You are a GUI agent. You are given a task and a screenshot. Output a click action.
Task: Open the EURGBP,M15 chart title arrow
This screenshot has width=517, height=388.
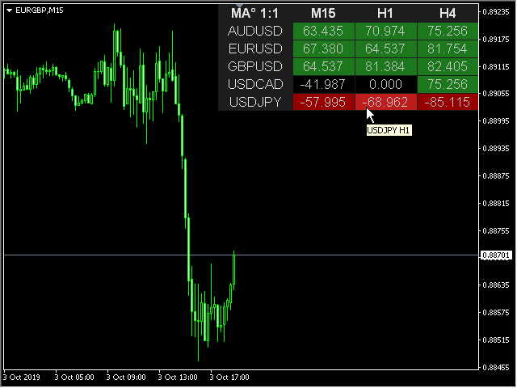(9, 10)
